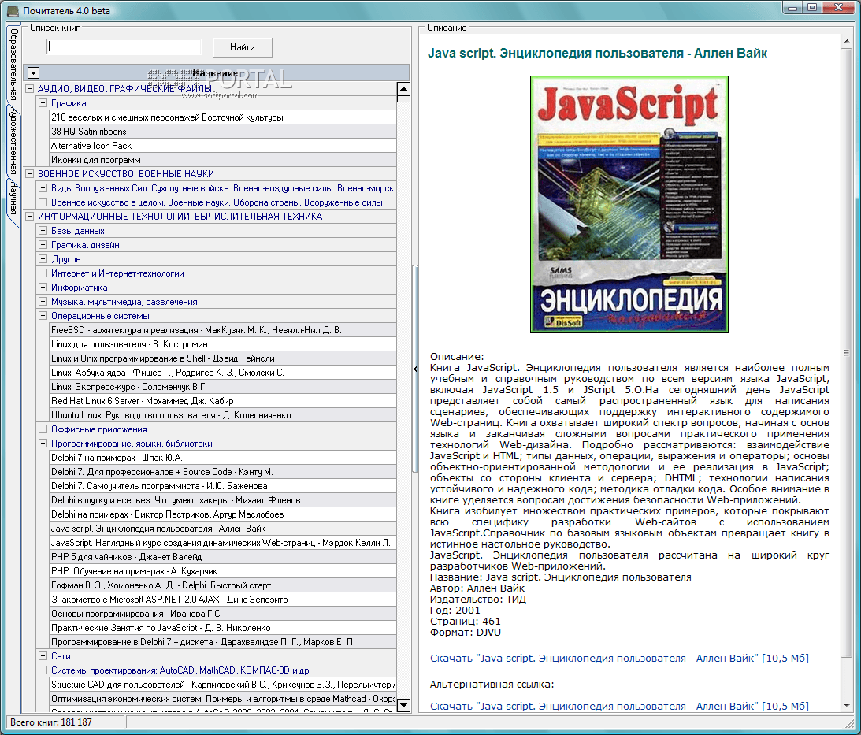Expand Интернет и Интернет-технологии node
The image size is (861, 735).
coord(43,273)
